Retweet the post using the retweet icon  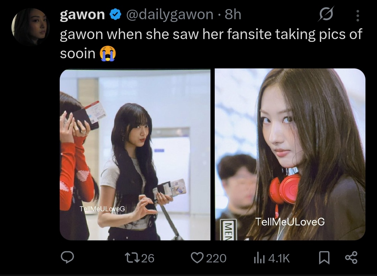click(x=132, y=258)
